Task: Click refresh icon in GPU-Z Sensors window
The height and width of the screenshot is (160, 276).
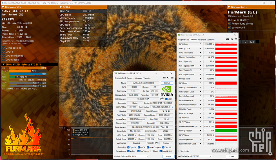Action: pyautogui.click(x=232, y=39)
